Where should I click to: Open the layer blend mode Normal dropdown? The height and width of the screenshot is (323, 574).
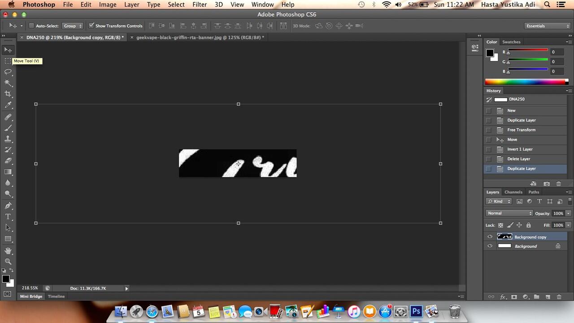tap(509, 214)
